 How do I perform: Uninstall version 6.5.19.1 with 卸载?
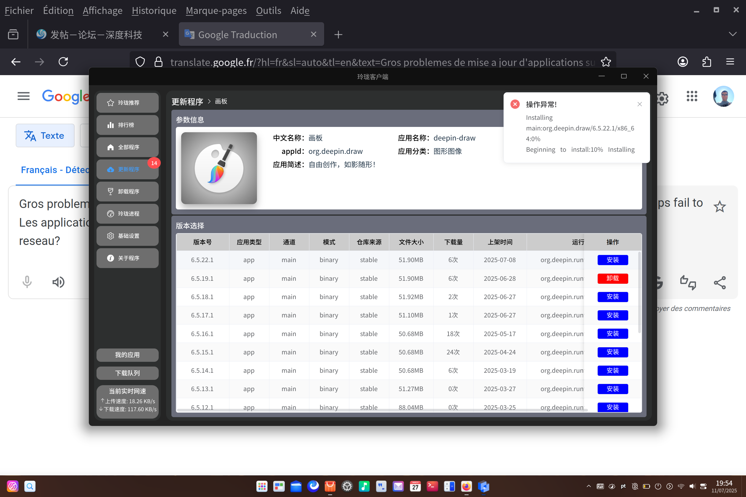[613, 278]
